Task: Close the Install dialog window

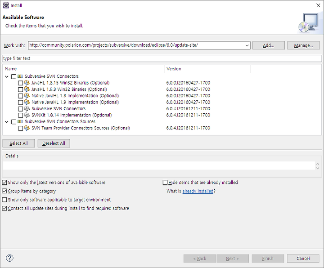Action: coord(318,5)
